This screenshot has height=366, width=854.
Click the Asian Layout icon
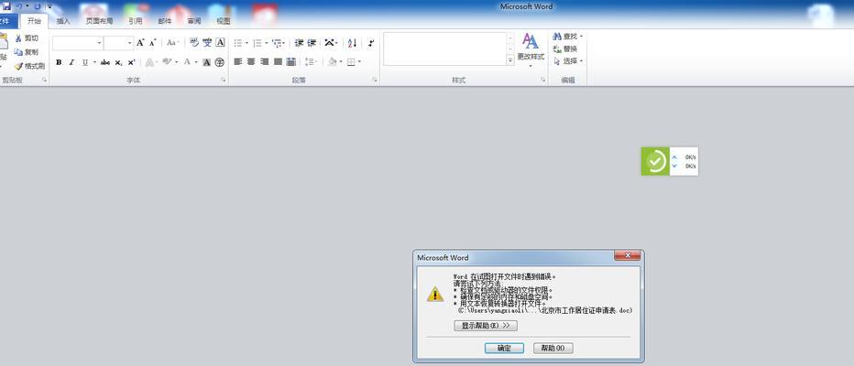click(x=330, y=42)
